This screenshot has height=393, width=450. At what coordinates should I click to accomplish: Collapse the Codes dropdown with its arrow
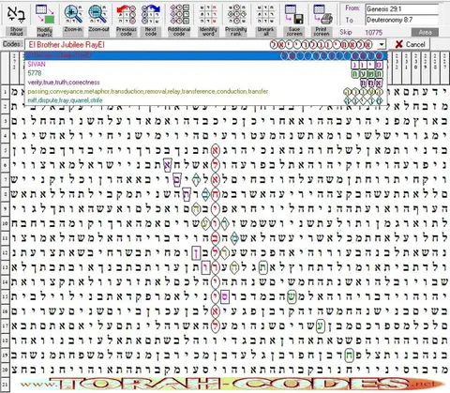(382, 45)
